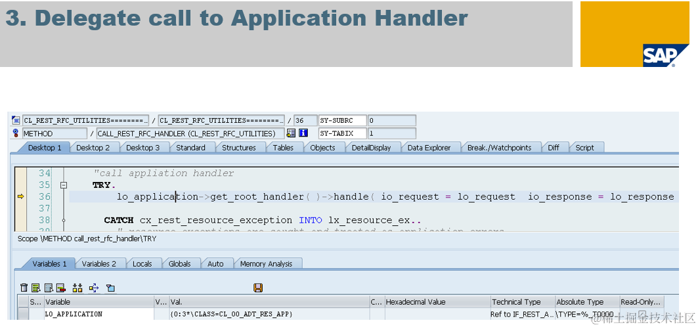Switch to the Desktop 2 tab
Screen dimensions: 700x329
pyautogui.click(x=93, y=148)
